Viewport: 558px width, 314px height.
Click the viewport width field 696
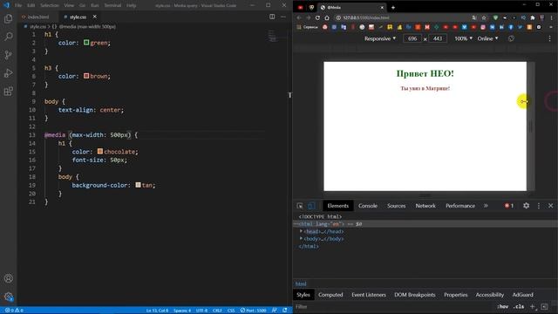coord(412,38)
